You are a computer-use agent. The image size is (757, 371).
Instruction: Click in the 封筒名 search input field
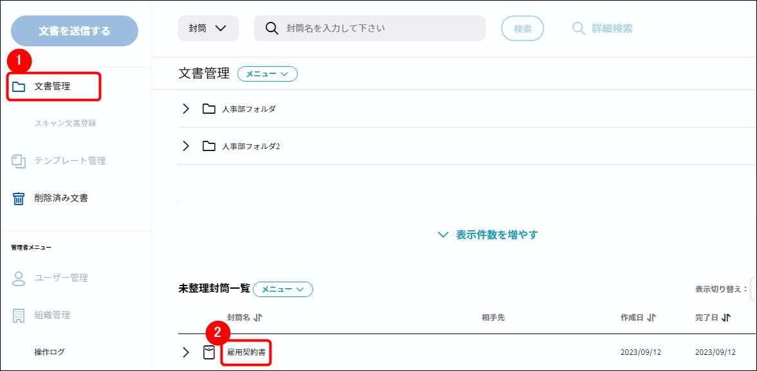pyautogui.click(x=379, y=28)
